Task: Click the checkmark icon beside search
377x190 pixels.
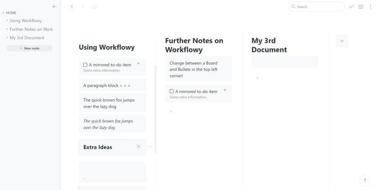Action: (x=351, y=7)
